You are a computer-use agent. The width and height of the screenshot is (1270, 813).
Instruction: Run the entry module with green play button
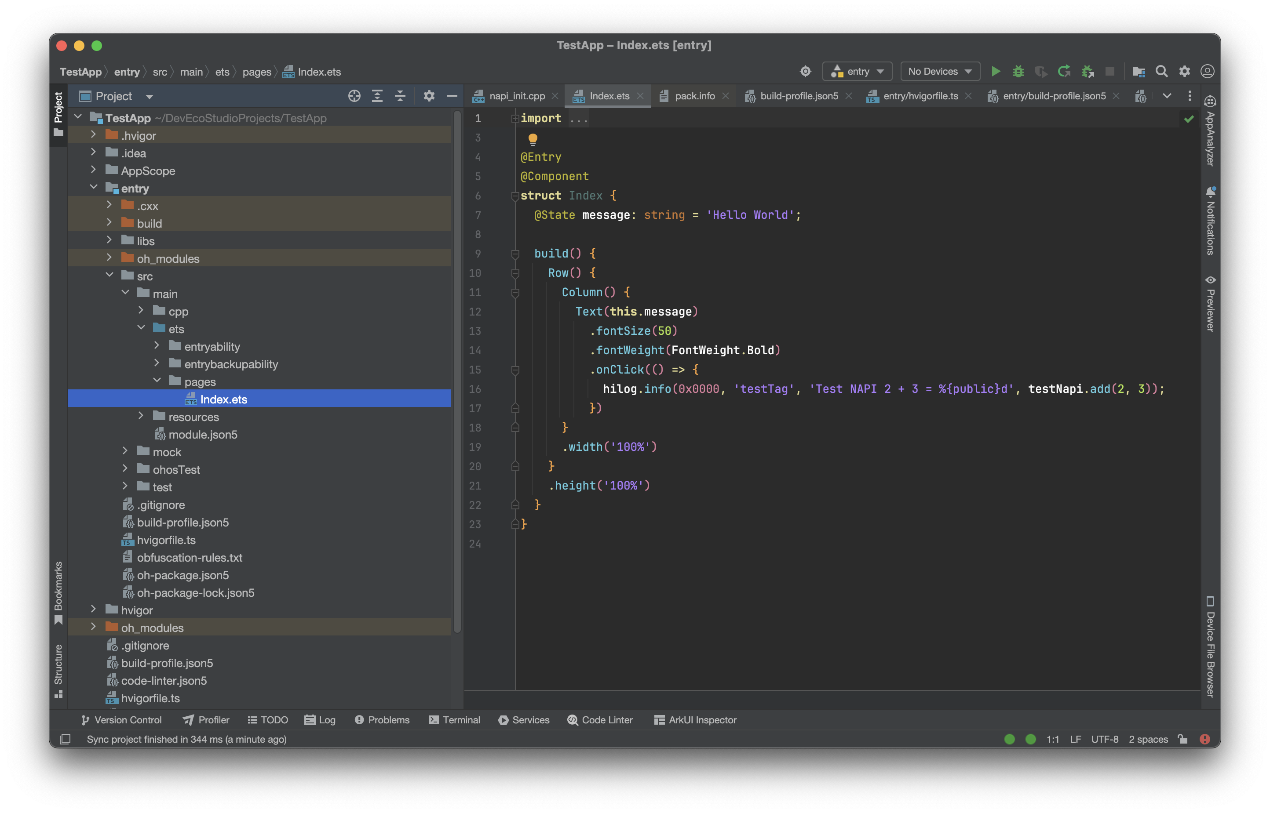(x=995, y=71)
